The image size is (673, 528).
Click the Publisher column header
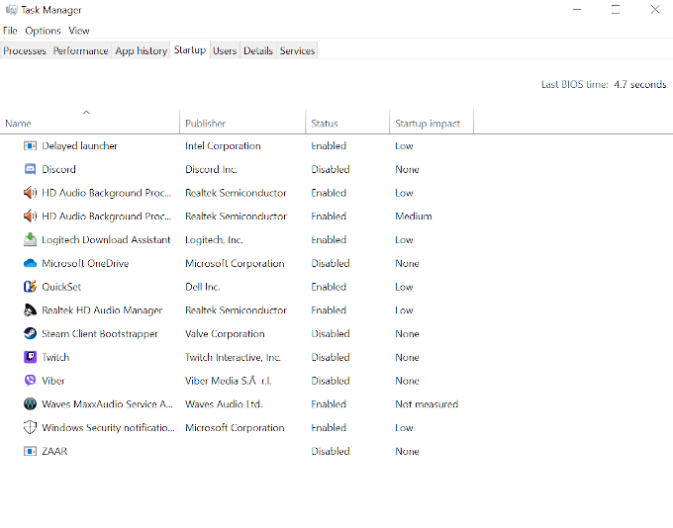click(x=206, y=124)
